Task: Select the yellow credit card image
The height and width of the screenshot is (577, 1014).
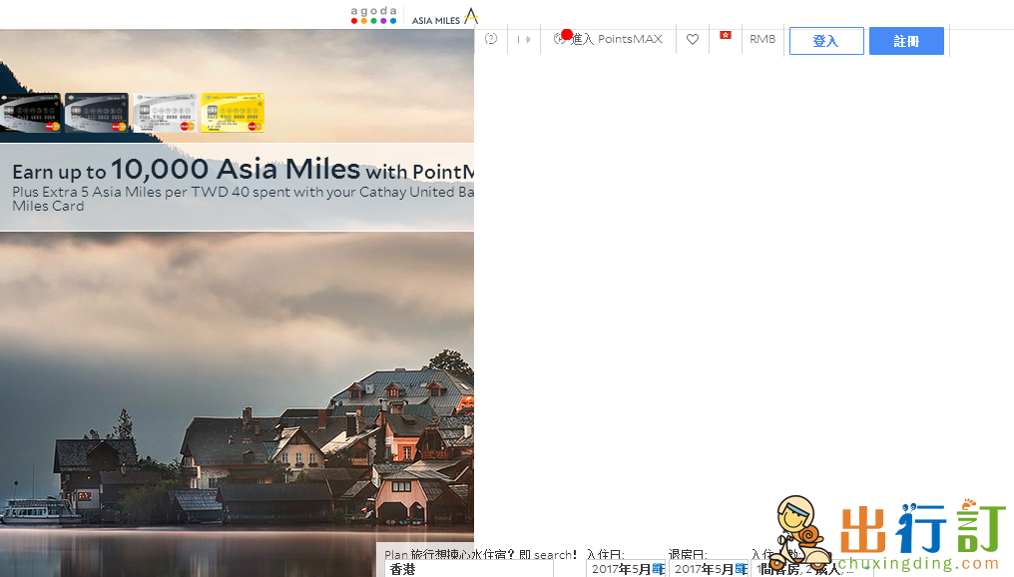Action: pos(233,113)
